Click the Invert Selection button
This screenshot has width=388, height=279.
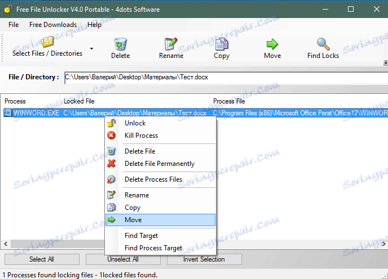pos(204,259)
